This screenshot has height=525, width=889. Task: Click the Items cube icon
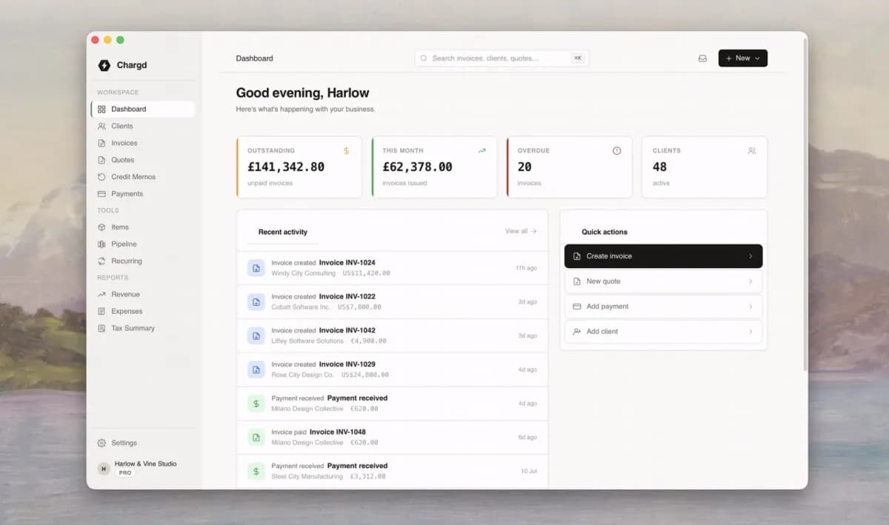[x=101, y=227]
